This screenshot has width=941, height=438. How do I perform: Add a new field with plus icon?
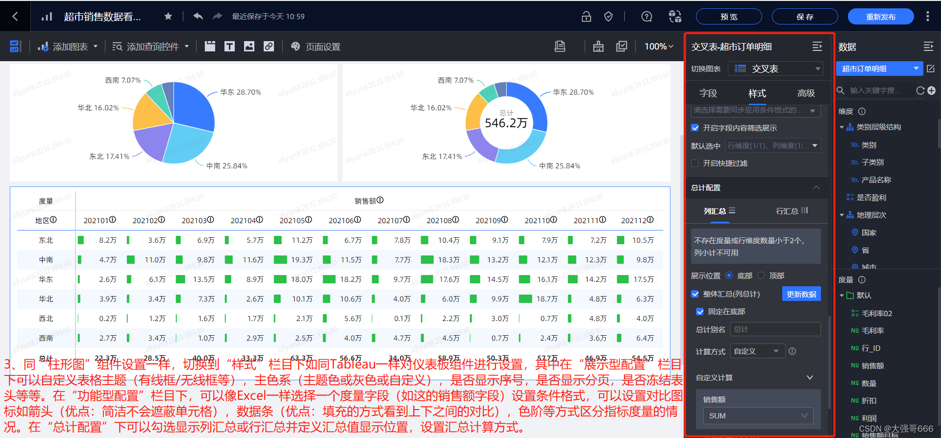pyautogui.click(x=931, y=91)
